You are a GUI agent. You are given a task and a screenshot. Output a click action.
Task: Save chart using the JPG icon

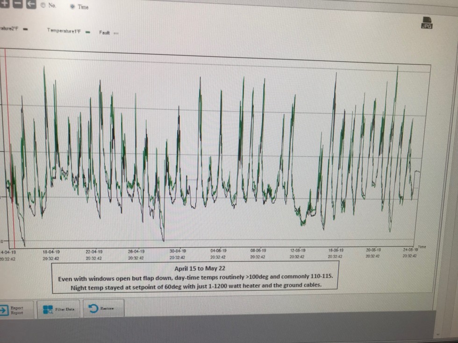point(426,22)
